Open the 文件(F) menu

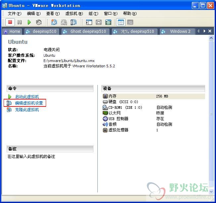(15, 14)
